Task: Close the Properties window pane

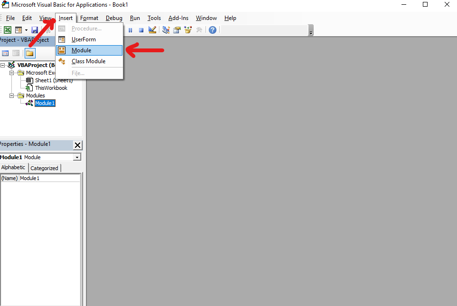Action: [78, 145]
